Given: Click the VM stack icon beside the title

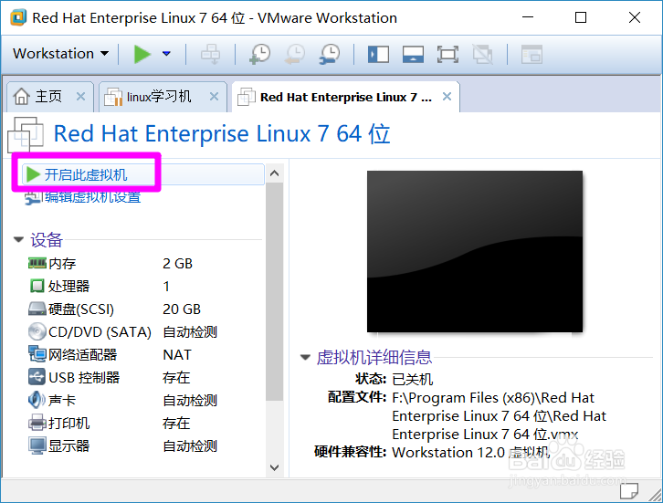Looking at the screenshot, I should tap(26, 134).
